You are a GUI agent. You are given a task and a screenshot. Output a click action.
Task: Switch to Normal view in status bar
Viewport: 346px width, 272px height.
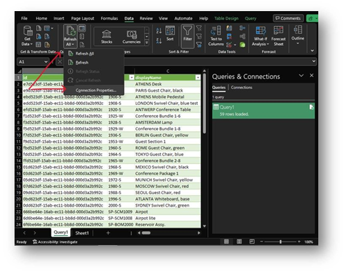pos(226,241)
